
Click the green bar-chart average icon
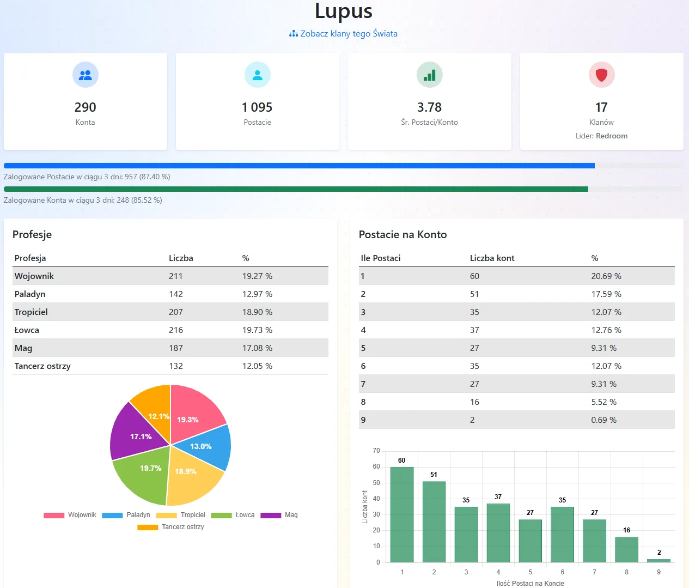pos(430,75)
